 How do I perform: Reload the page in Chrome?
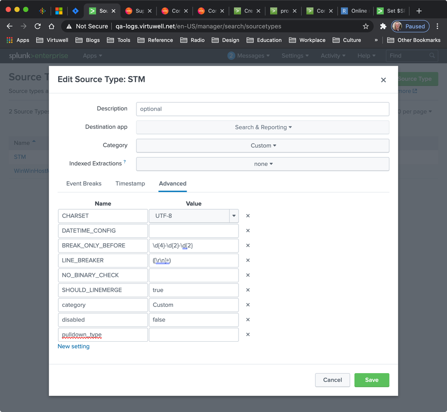click(38, 26)
